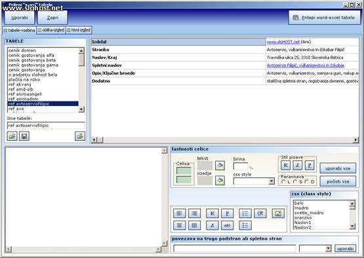364x258 pixels.
Task: Open the Avtoservis Filipič link in the table
Action: pyautogui.click(x=306, y=65)
